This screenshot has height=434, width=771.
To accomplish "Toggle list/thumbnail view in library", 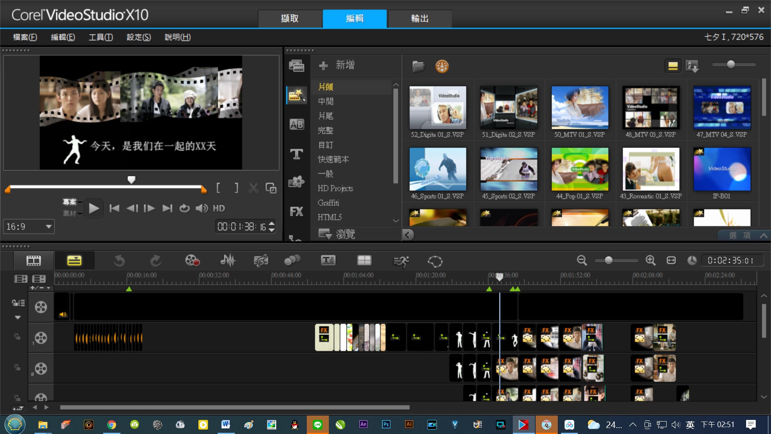I will click(673, 66).
